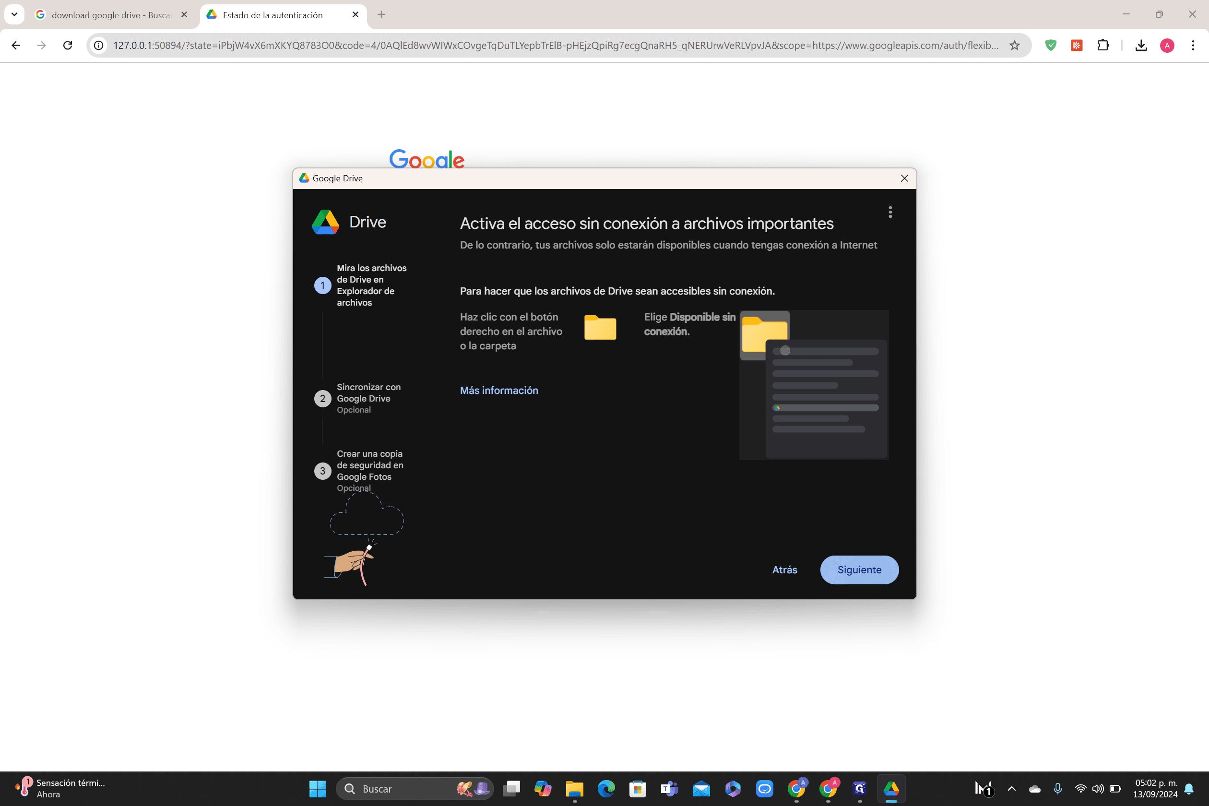Image resolution: width=1209 pixels, height=806 pixels.
Task: Open the green shield extension
Action: [1051, 45]
